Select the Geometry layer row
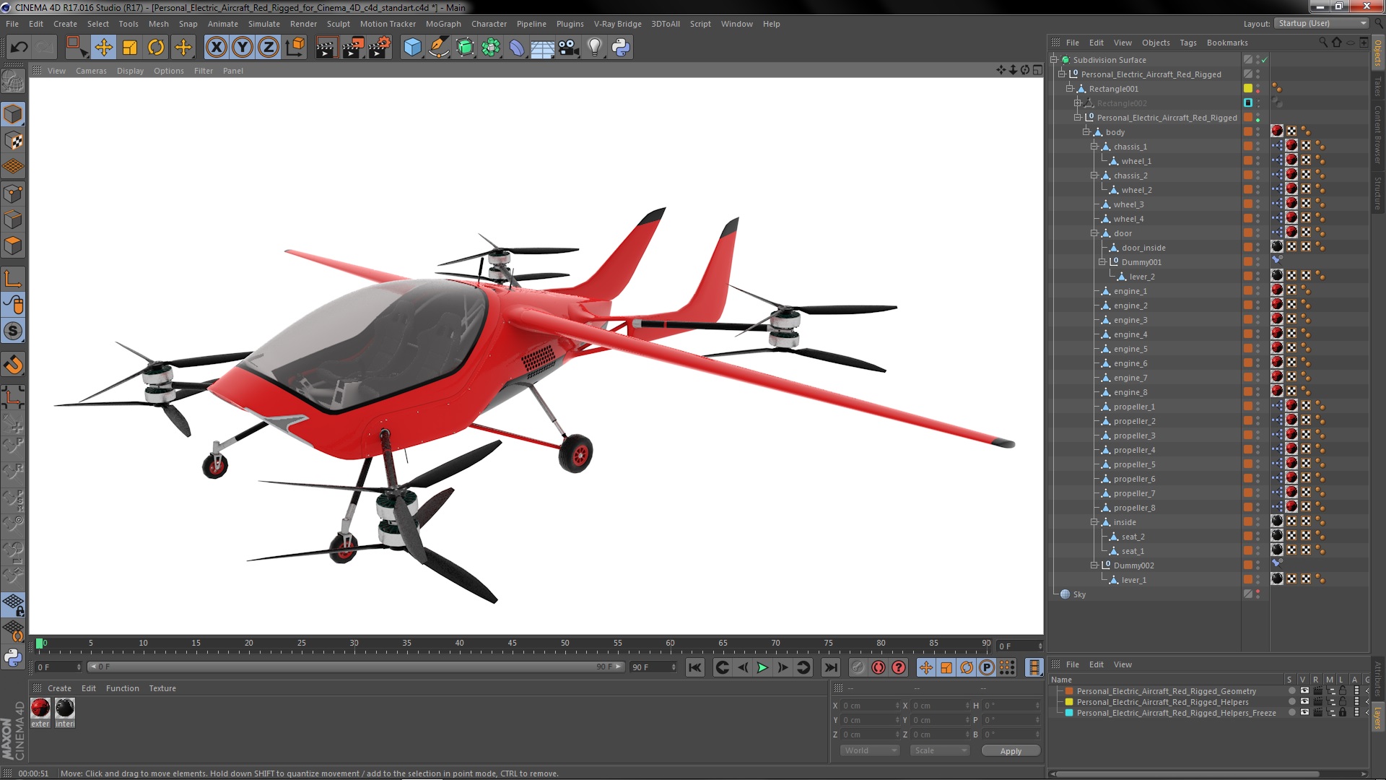This screenshot has height=780, width=1386. tap(1166, 691)
